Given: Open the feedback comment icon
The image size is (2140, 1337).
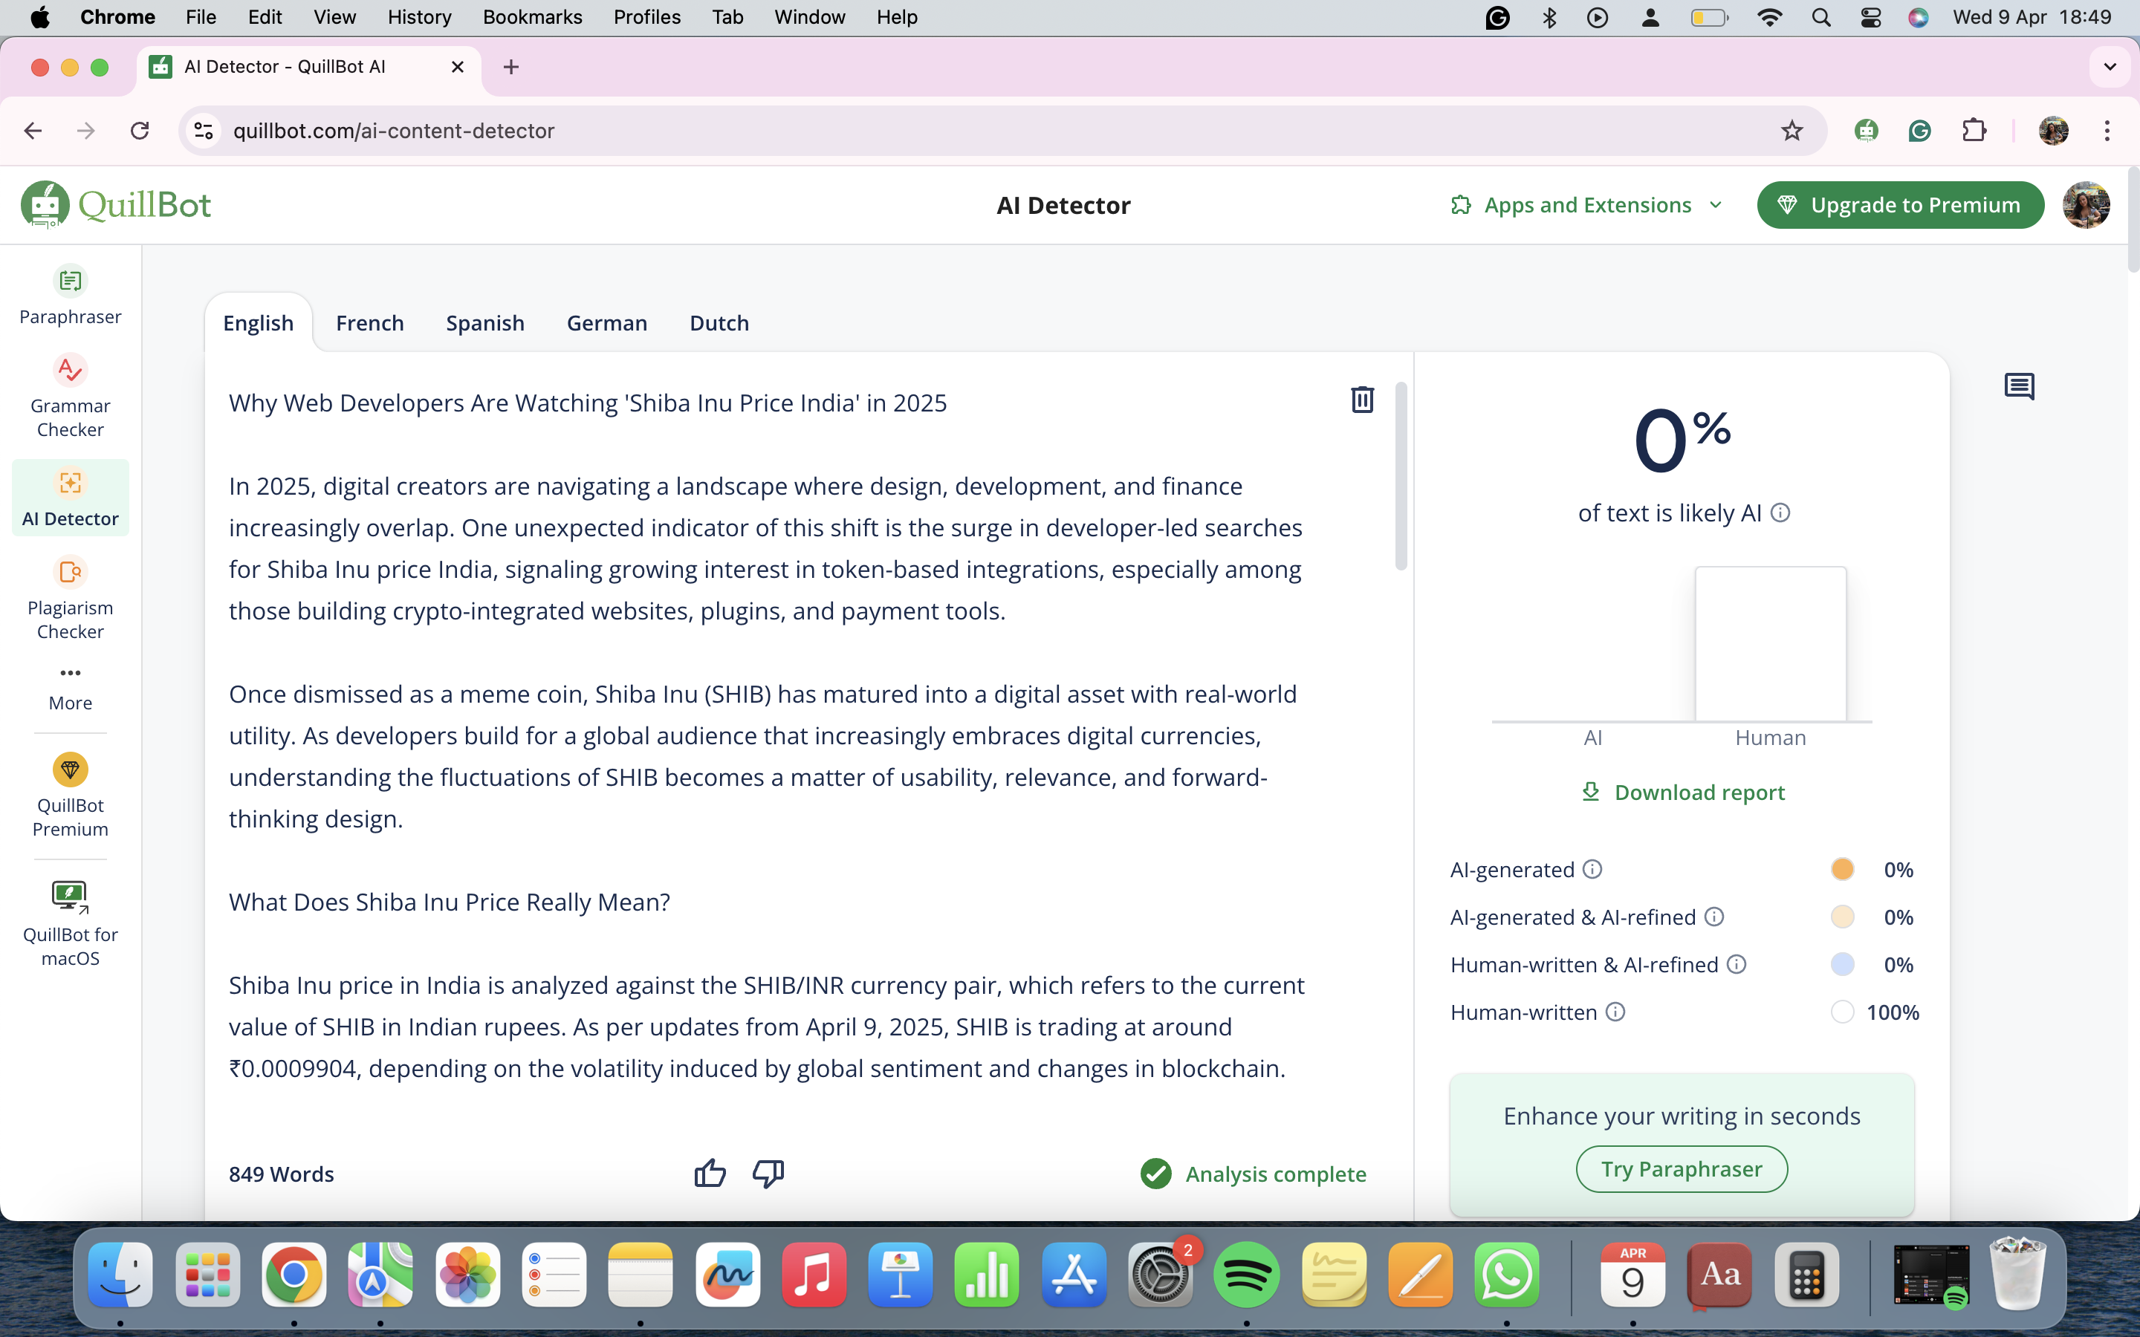Looking at the screenshot, I should click(2019, 386).
